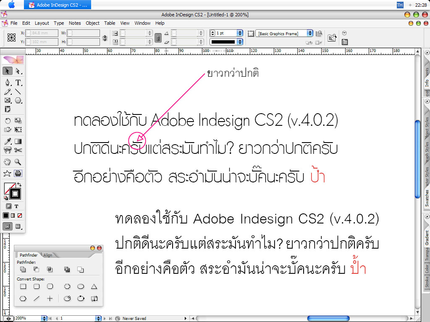The image size is (430, 322).
Task: Open the Object menu
Action: pos(93,23)
